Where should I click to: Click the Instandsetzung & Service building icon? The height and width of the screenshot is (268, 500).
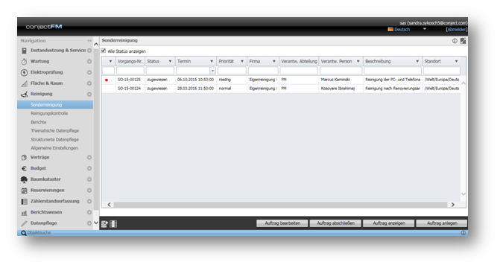(24, 51)
